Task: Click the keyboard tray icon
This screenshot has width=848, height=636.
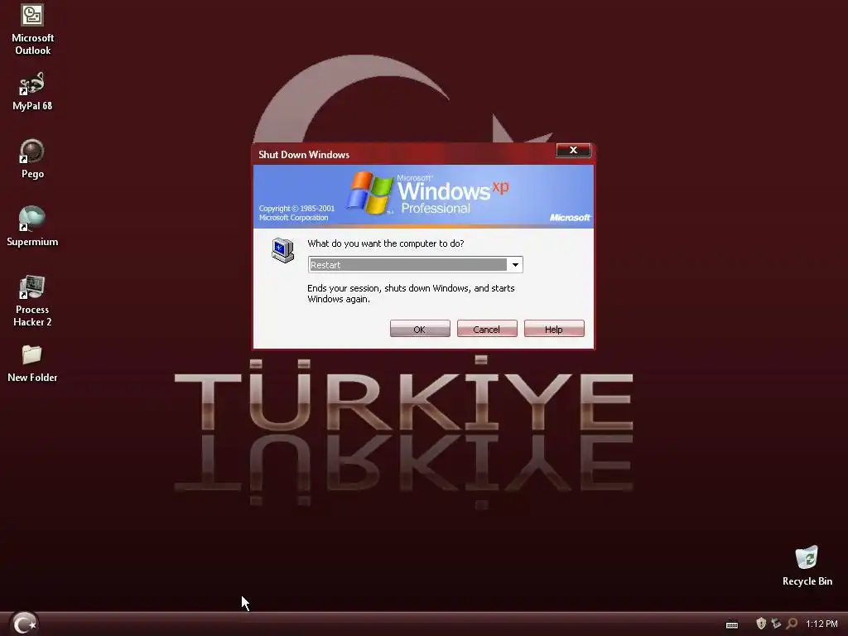Action: click(x=732, y=624)
